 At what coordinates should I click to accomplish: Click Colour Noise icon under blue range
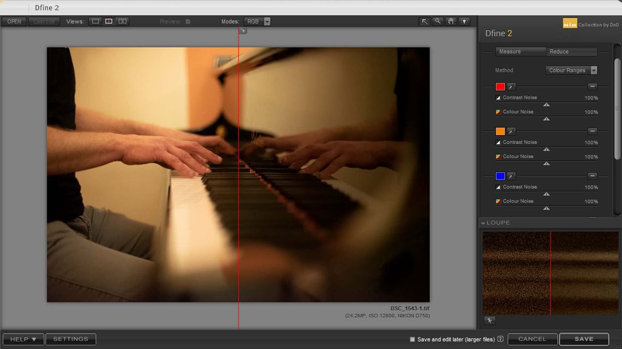498,201
